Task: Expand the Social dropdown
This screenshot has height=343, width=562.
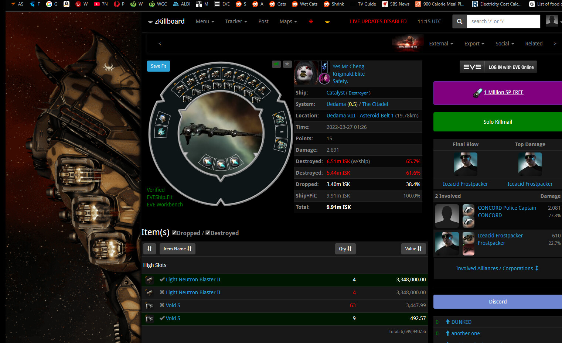Action: click(x=505, y=44)
